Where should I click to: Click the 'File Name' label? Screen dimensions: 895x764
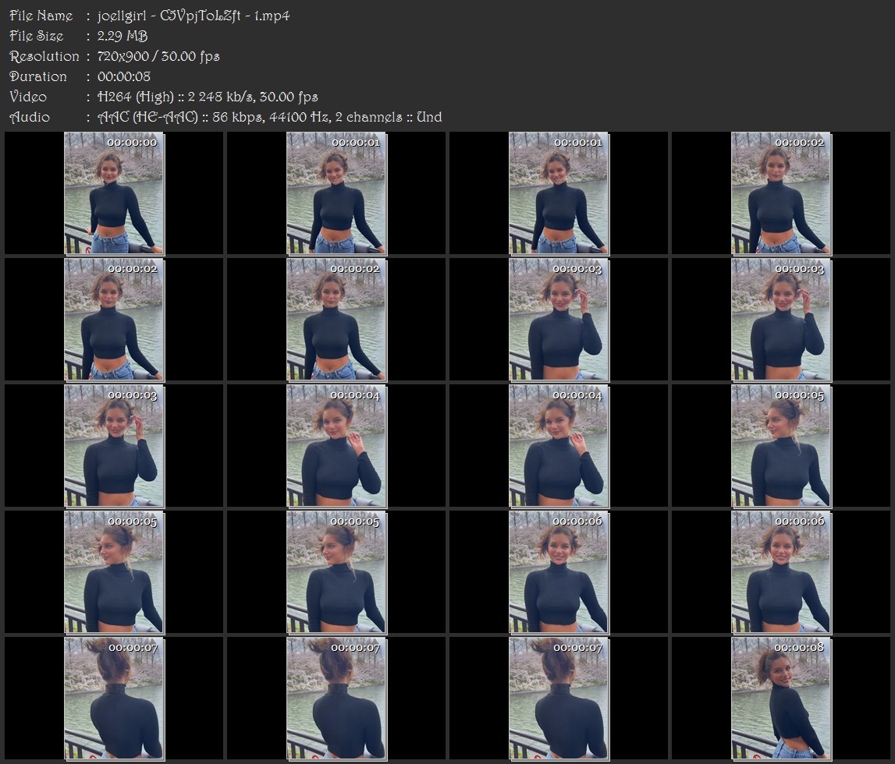click(41, 16)
